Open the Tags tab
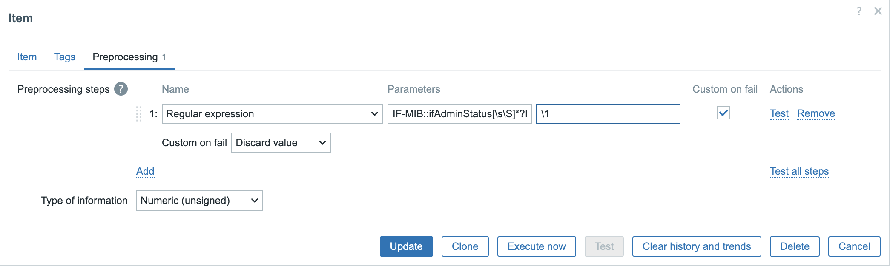Screen dimensions: 890x266 [x=65, y=57]
